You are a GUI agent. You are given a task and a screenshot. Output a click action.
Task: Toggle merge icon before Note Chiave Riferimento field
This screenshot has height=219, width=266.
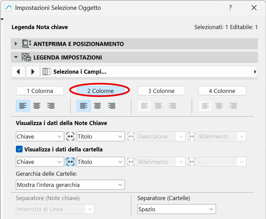point(192,137)
